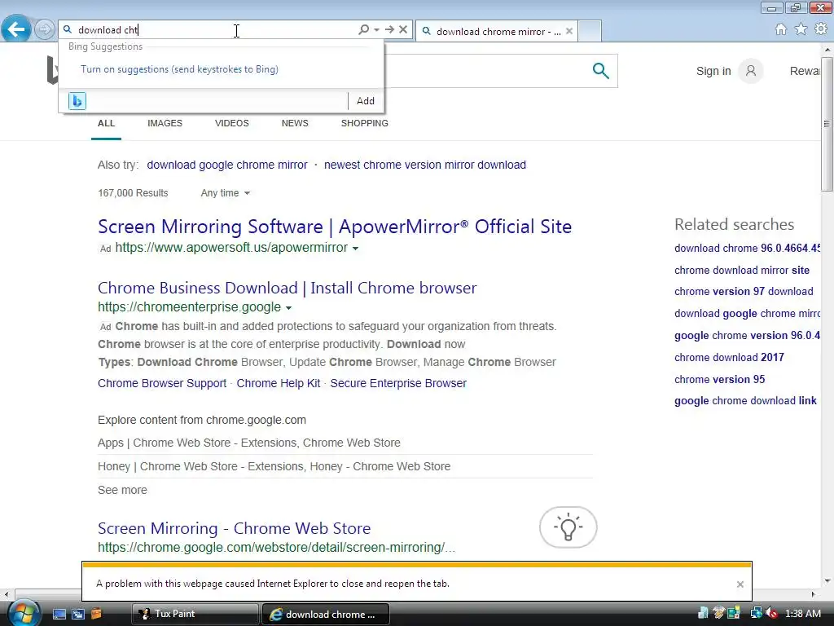
Task: Select the Bing search provider icon
Action: pos(77,100)
